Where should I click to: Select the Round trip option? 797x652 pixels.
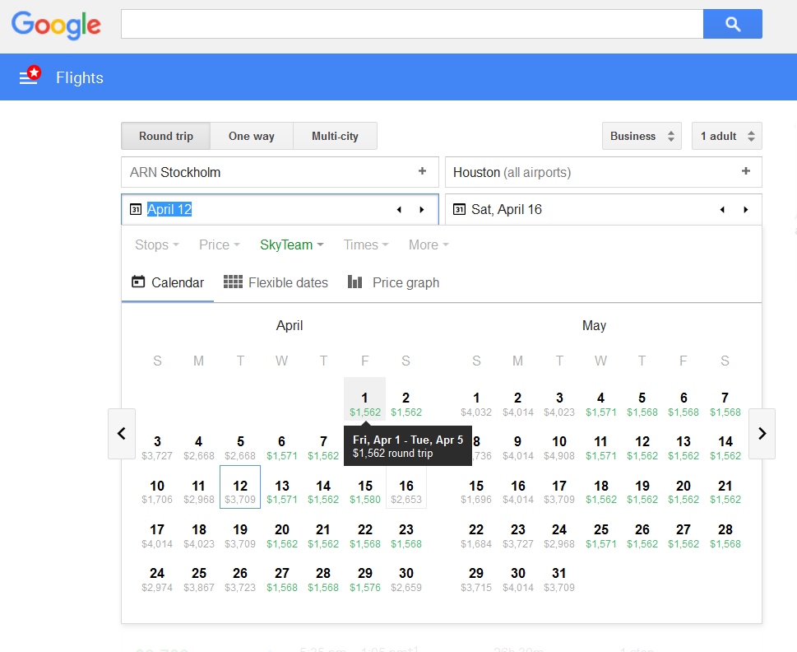pos(165,136)
